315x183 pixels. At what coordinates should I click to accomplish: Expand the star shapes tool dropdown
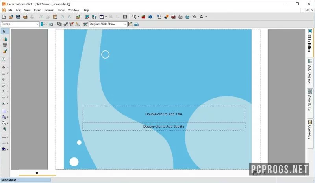[x=8, y=91]
